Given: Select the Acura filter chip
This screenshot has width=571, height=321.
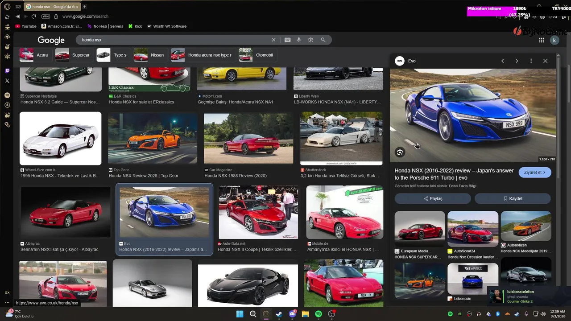Looking at the screenshot, I should point(35,55).
